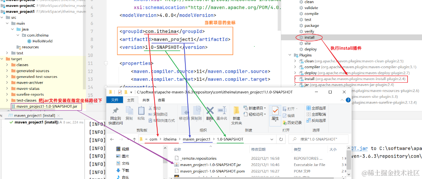Image resolution: width=422 pixels, height=179 pixels.
Task: Expand the deploy plugin node
Action: [296, 73]
